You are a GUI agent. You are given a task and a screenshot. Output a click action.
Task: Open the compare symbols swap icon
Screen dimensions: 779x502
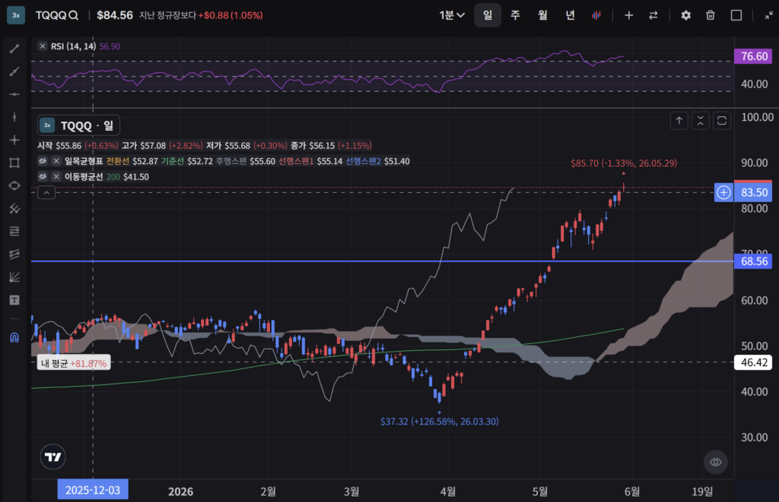coord(653,15)
